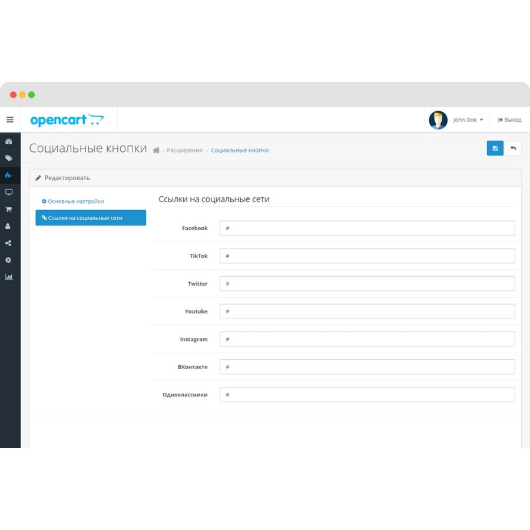
Task: Focus the Facebook link input field
Action: tap(367, 228)
